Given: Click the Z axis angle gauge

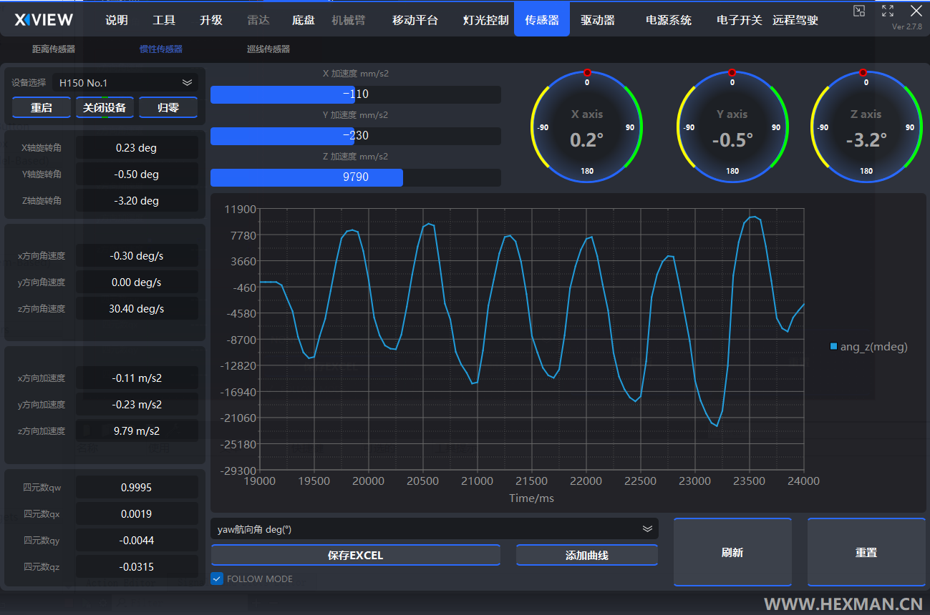Looking at the screenshot, I should [x=866, y=127].
